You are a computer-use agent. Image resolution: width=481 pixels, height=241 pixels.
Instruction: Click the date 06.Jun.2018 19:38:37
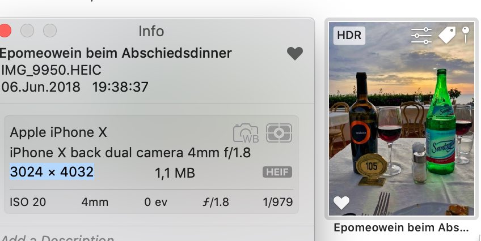tap(75, 87)
